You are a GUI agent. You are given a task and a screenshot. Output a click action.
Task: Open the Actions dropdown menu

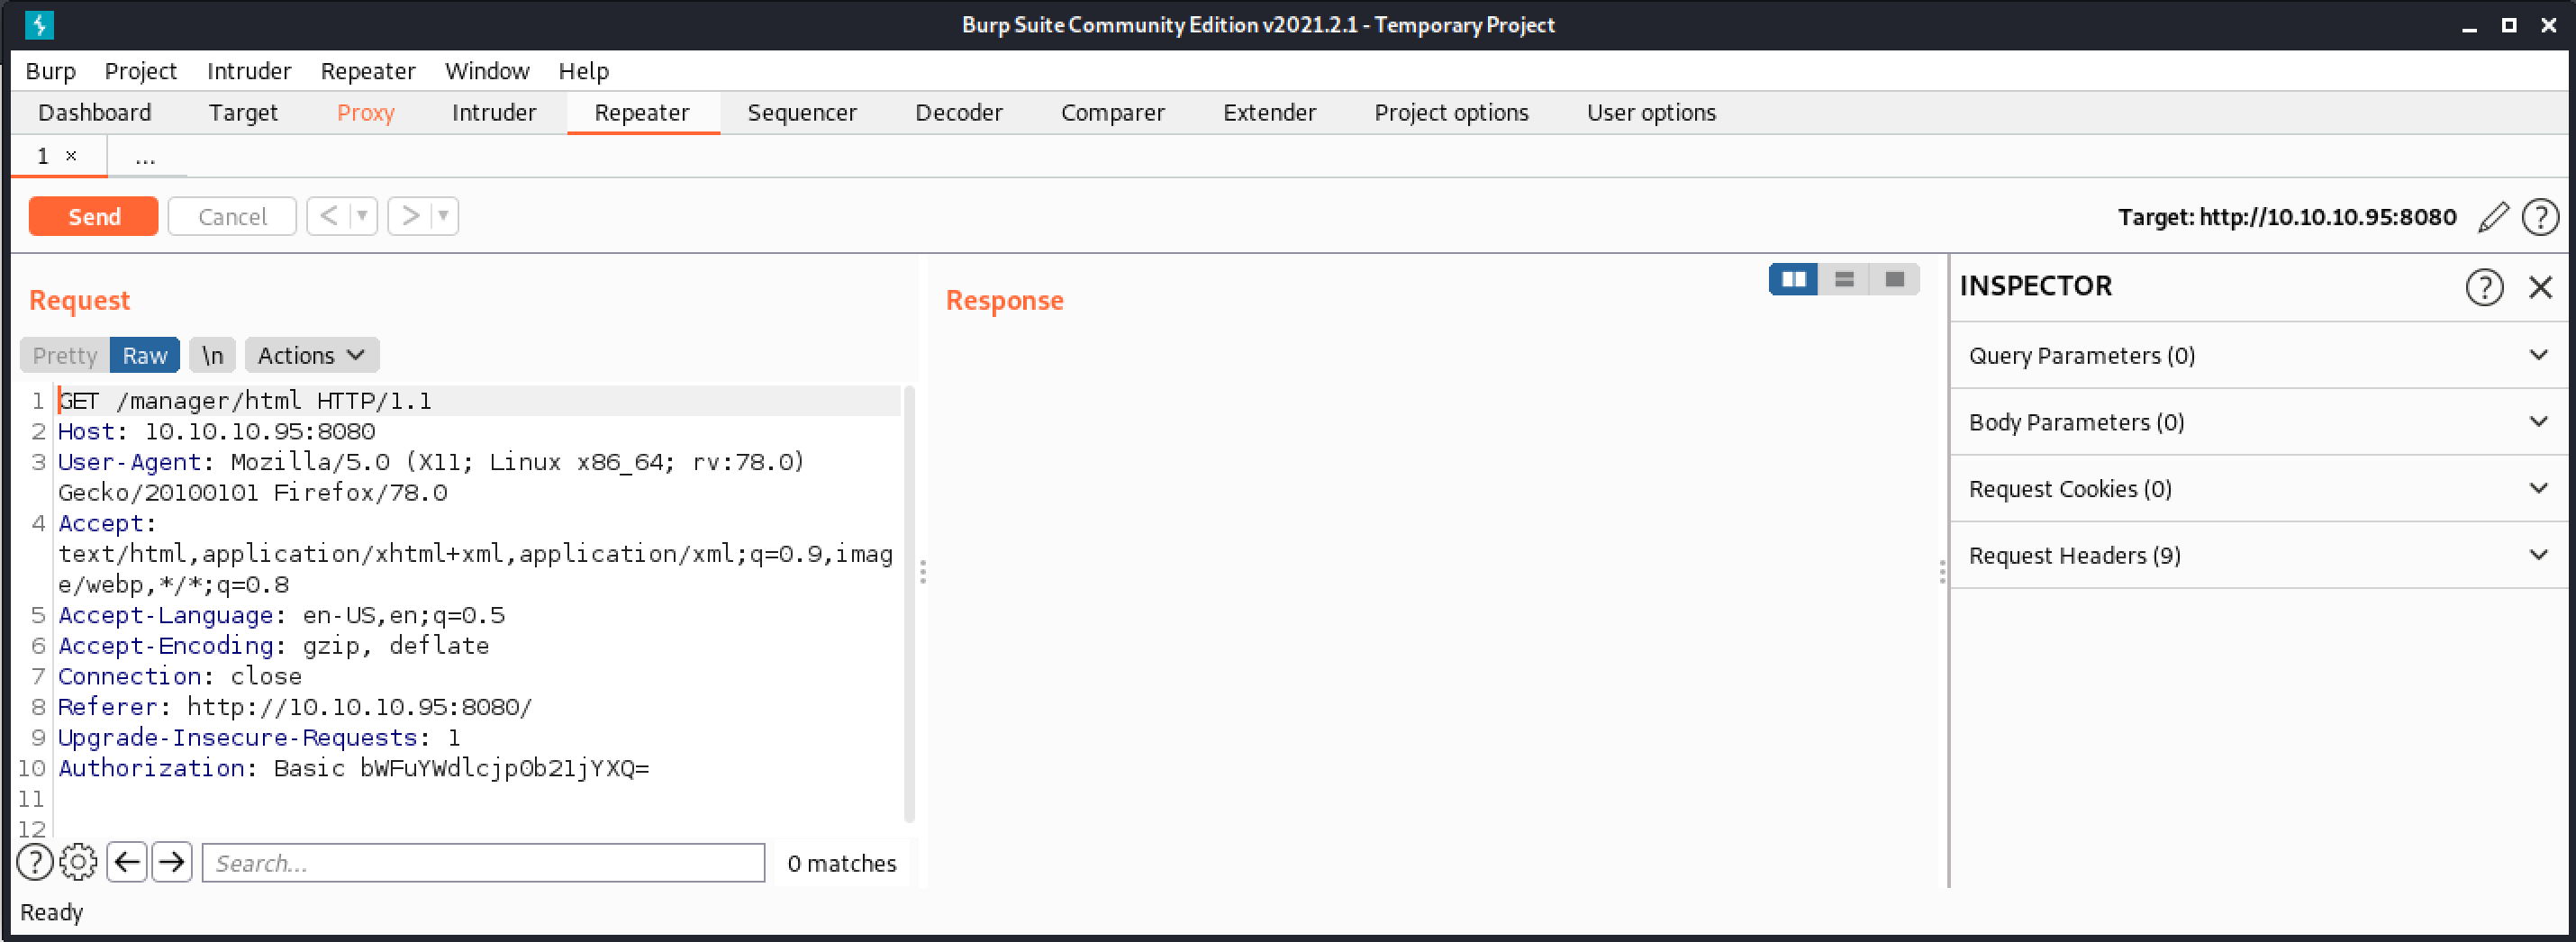[x=311, y=356]
